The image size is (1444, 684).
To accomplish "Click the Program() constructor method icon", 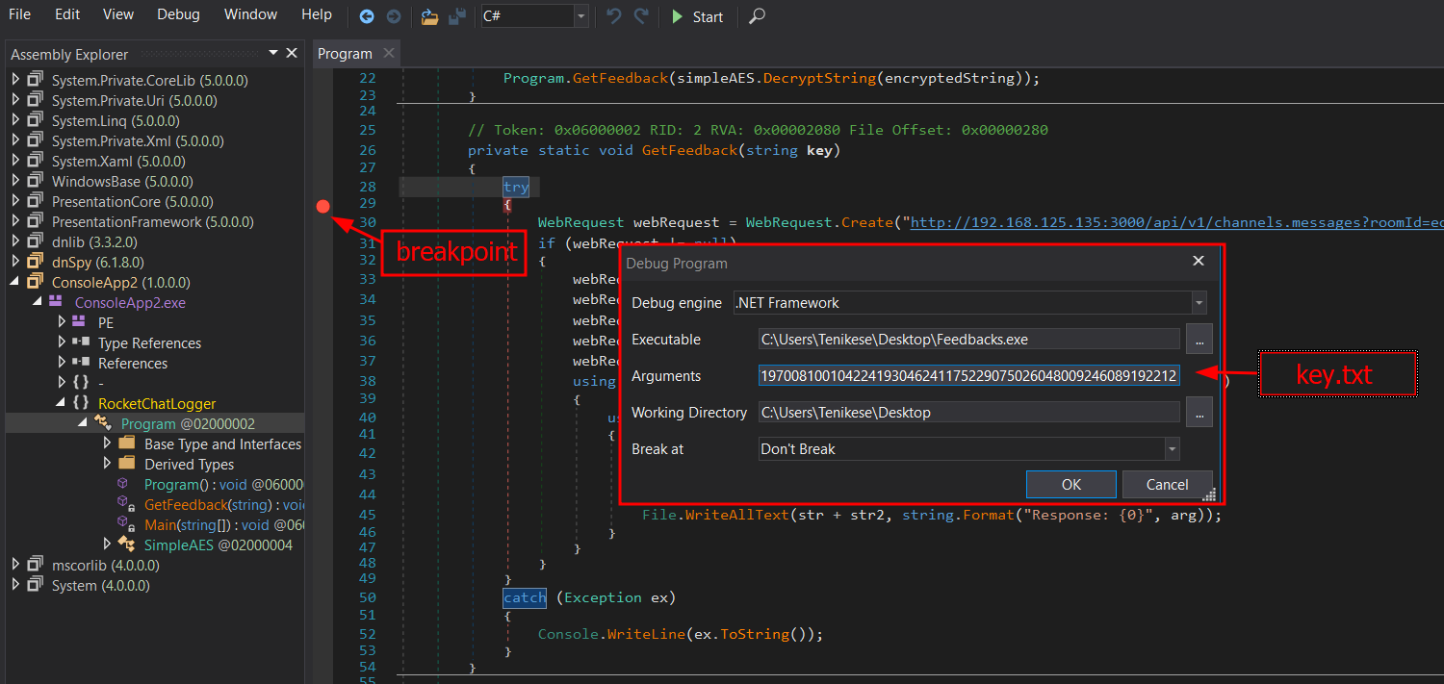I will [123, 484].
